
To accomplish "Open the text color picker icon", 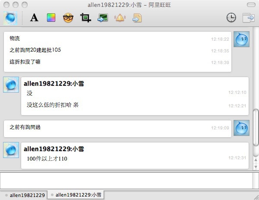I will [x=51, y=18].
